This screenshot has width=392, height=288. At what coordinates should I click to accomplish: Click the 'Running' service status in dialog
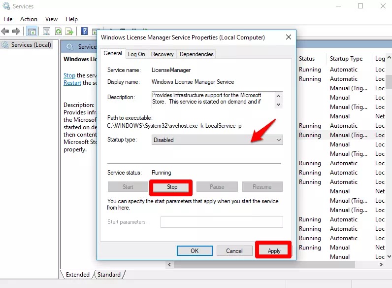(x=161, y=173)
